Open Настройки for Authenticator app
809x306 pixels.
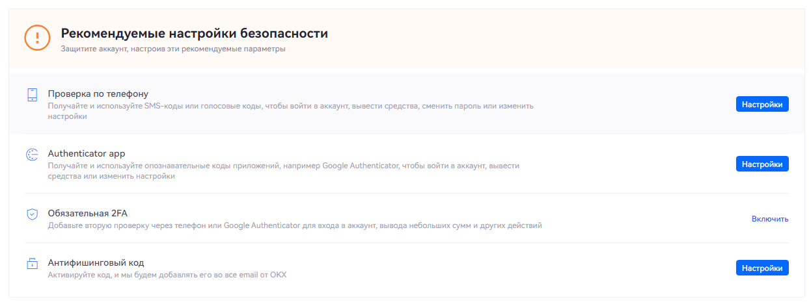pyautogui.click(x=762, y=164)
